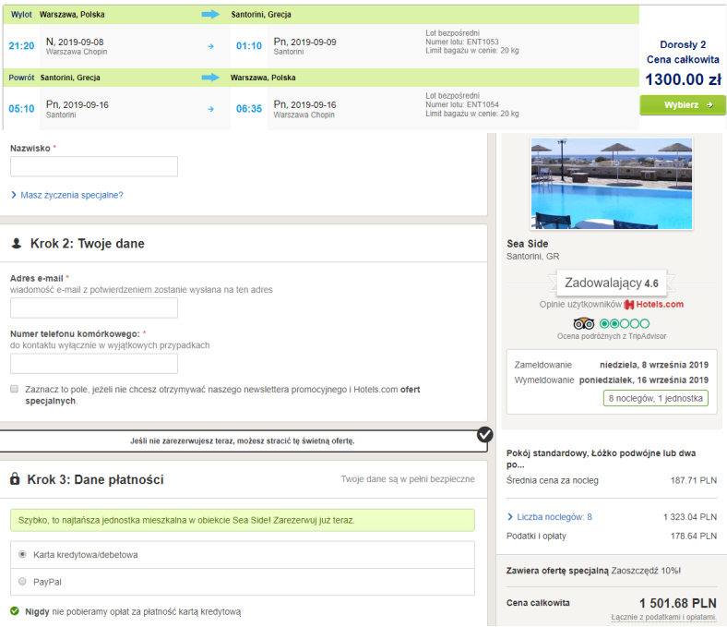Focus the Adres e-mail input field
This screenshot has width=727, height=627.
click(x=94, y=308)
